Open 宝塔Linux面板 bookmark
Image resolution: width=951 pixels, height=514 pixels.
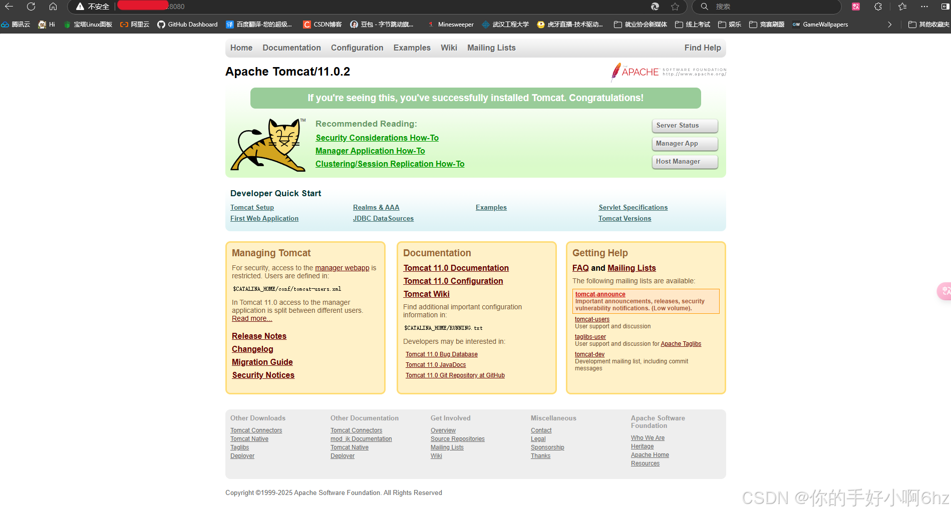(88, 25)
